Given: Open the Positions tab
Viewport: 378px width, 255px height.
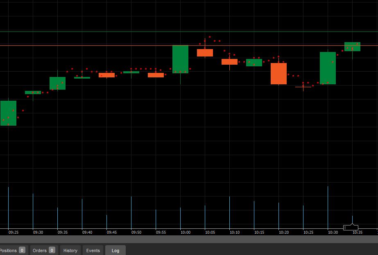Looking at the screenshot, I should (x=13, y=250).
